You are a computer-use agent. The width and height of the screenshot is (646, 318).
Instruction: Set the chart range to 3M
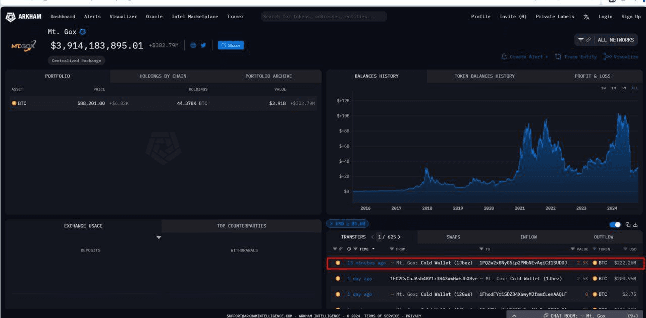pyautogui.click(x=624, y=88)
